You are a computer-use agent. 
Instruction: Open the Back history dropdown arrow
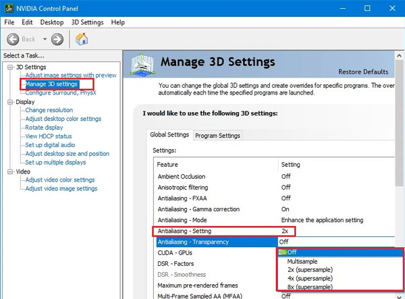45,39
